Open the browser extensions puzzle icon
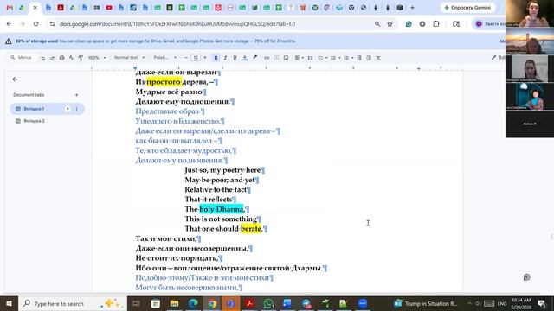This screenshot has height=311, width=554. tap(436, 24)
